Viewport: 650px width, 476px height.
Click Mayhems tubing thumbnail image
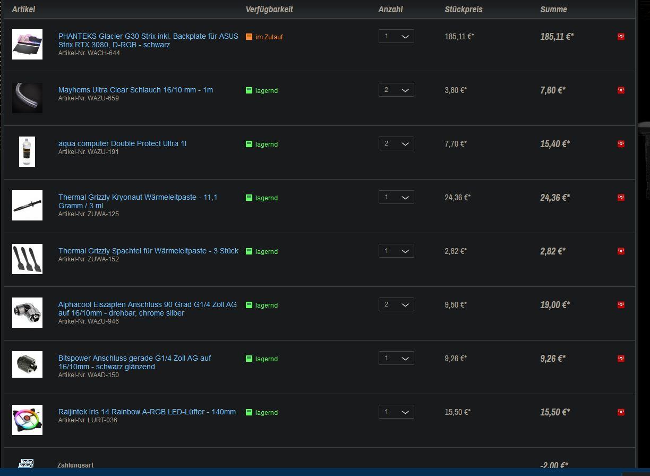pyautogui.click(x=27, y=98)
